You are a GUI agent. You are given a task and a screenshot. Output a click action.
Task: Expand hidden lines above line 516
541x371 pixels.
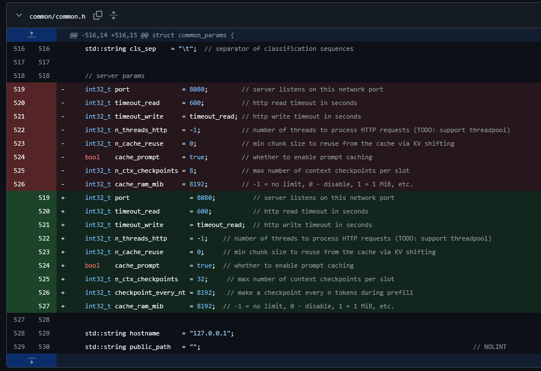(x=32, y=35)
